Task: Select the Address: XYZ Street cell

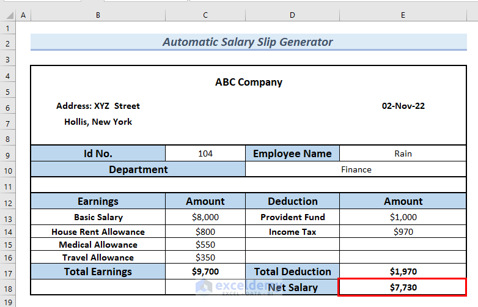Action: 98,106
